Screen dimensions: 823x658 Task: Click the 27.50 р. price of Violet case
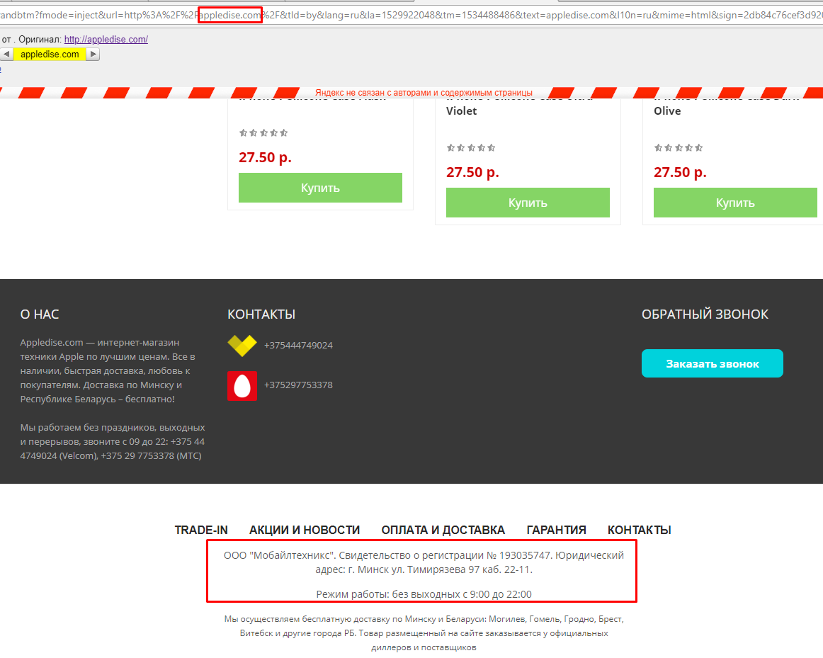(472, 172)
